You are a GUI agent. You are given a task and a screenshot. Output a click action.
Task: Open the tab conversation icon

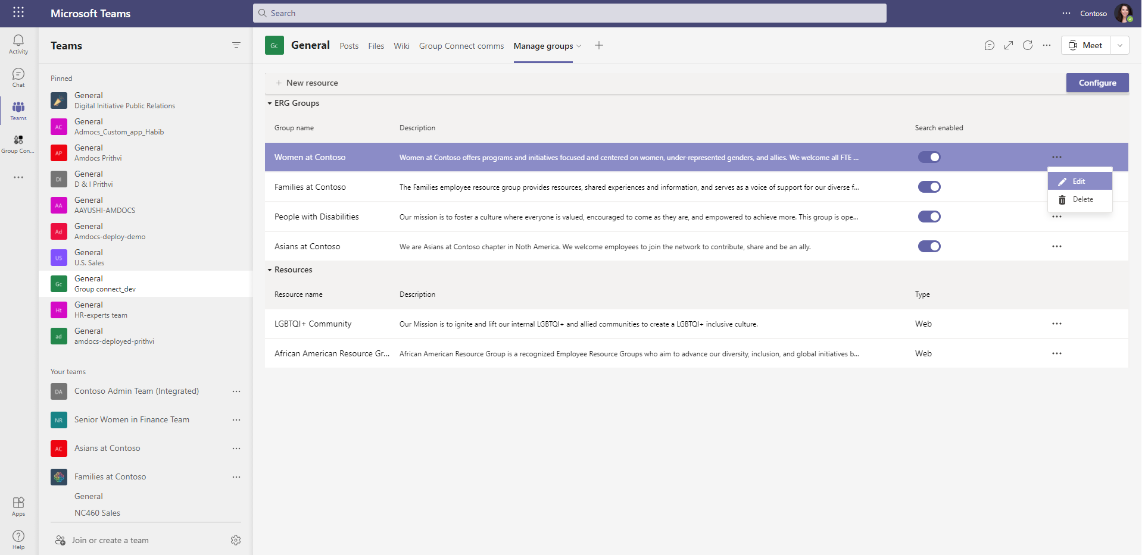point(990,45)
